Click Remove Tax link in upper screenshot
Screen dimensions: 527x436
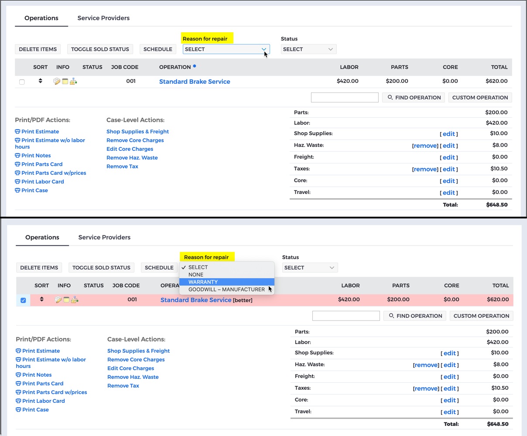pos(123,167)
